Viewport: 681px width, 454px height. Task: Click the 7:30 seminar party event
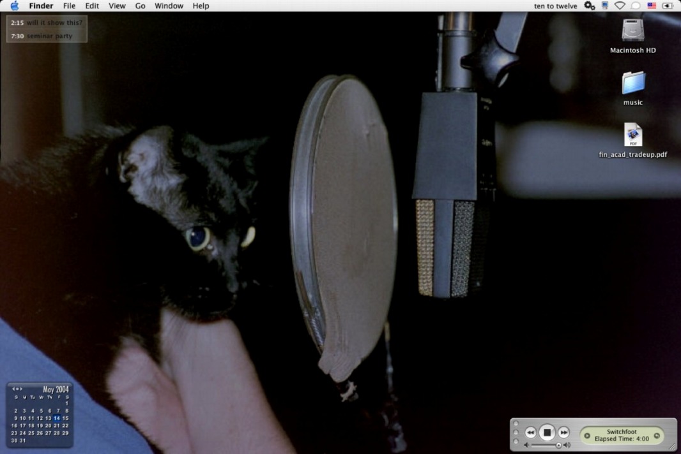(42, 36)
